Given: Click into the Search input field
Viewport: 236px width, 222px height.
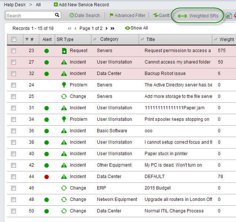Looking at the screenshot, I should (x=30, y=16).
